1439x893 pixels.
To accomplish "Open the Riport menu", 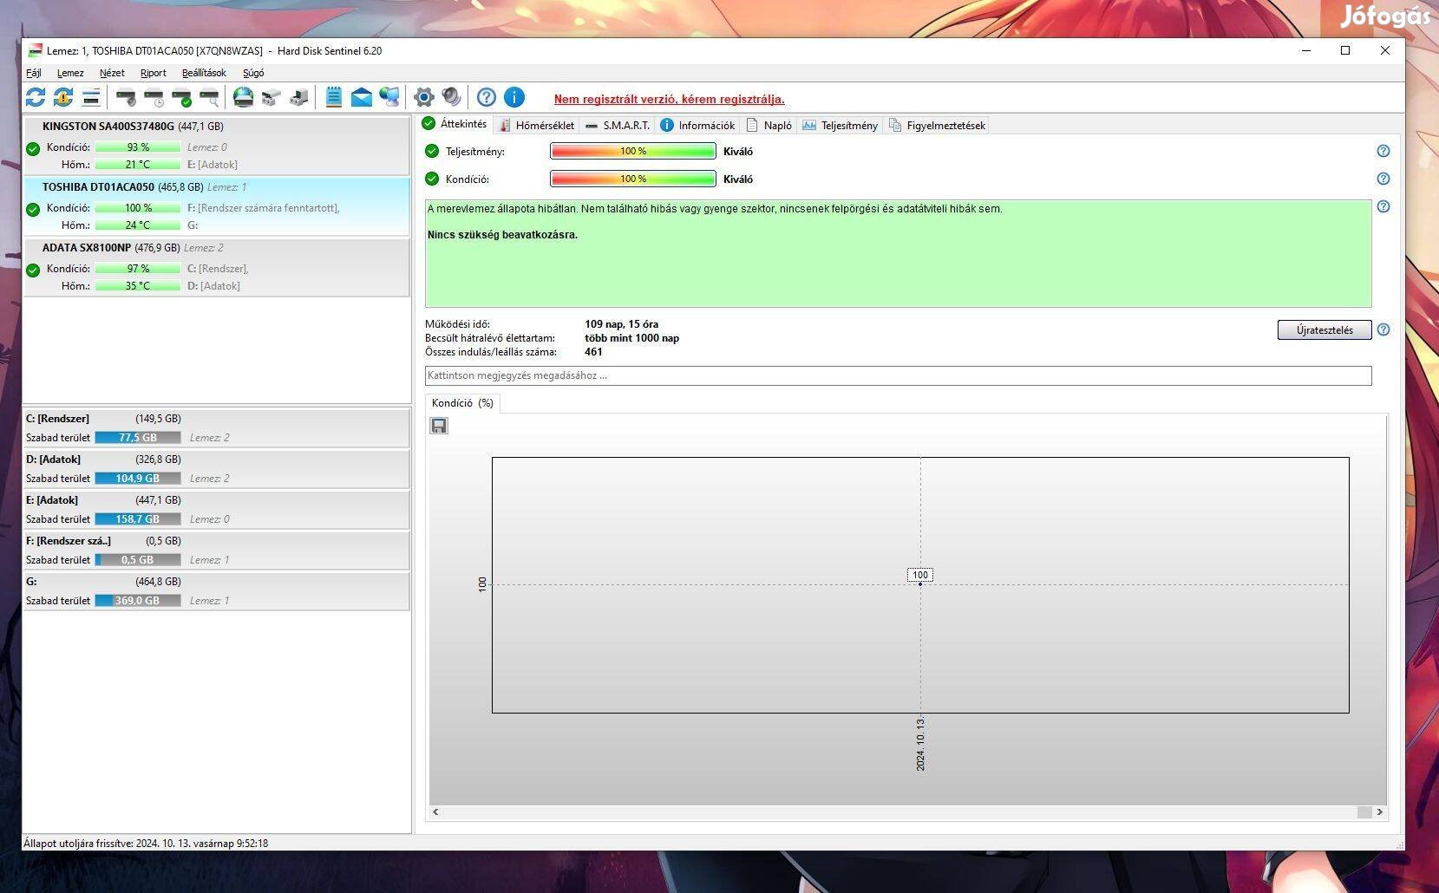I will coord(154,73).
